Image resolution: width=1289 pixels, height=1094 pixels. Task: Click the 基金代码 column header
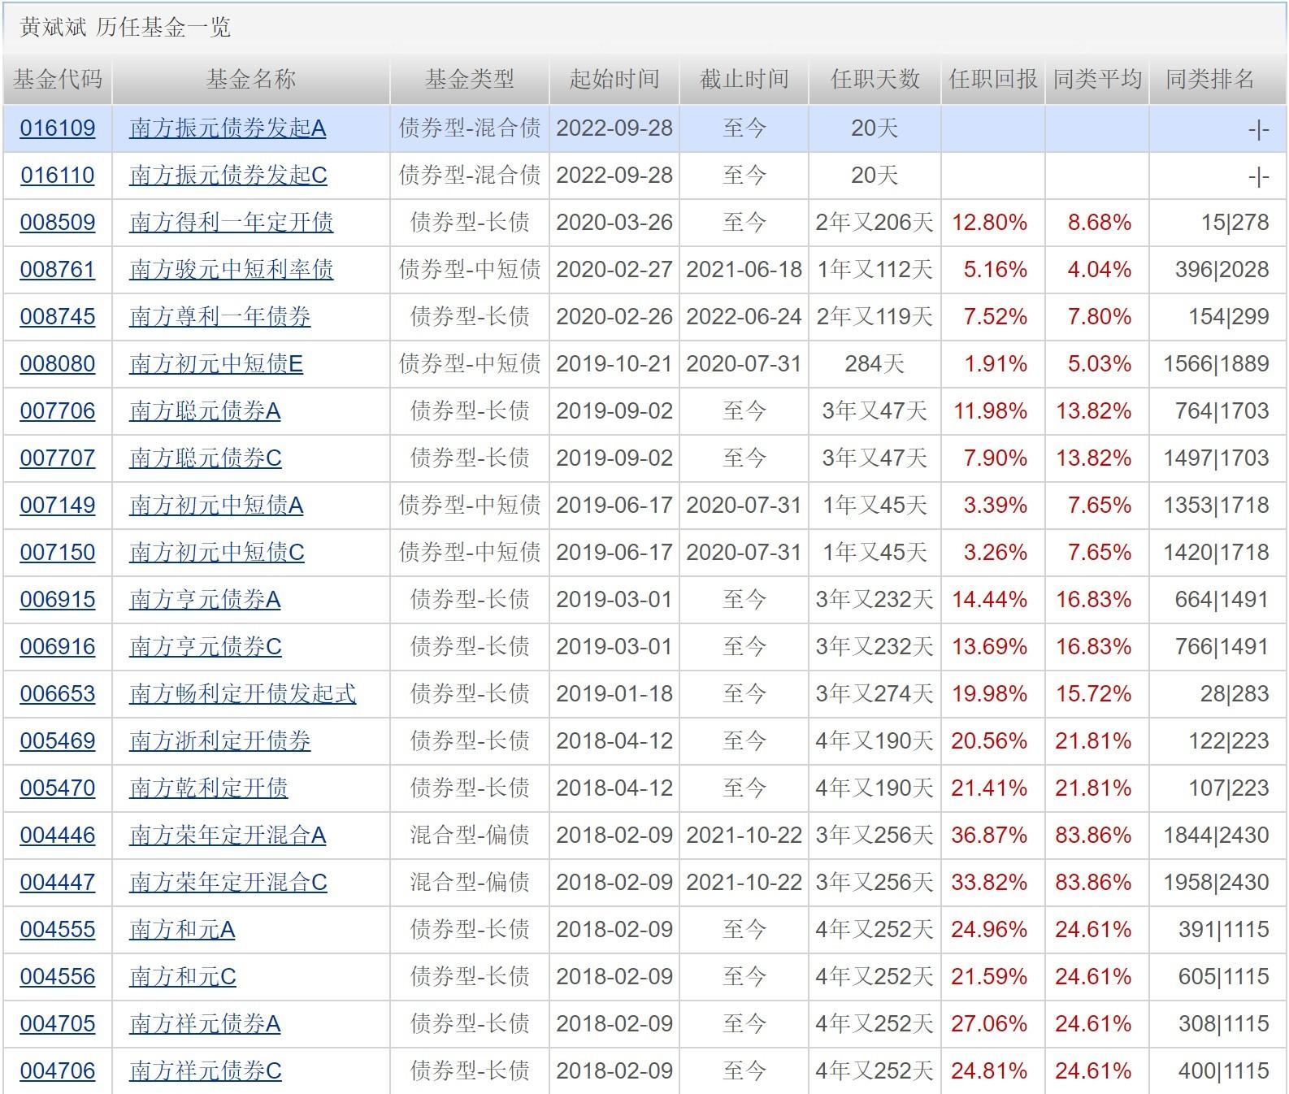pyautogui.click(x=58, y=80)
